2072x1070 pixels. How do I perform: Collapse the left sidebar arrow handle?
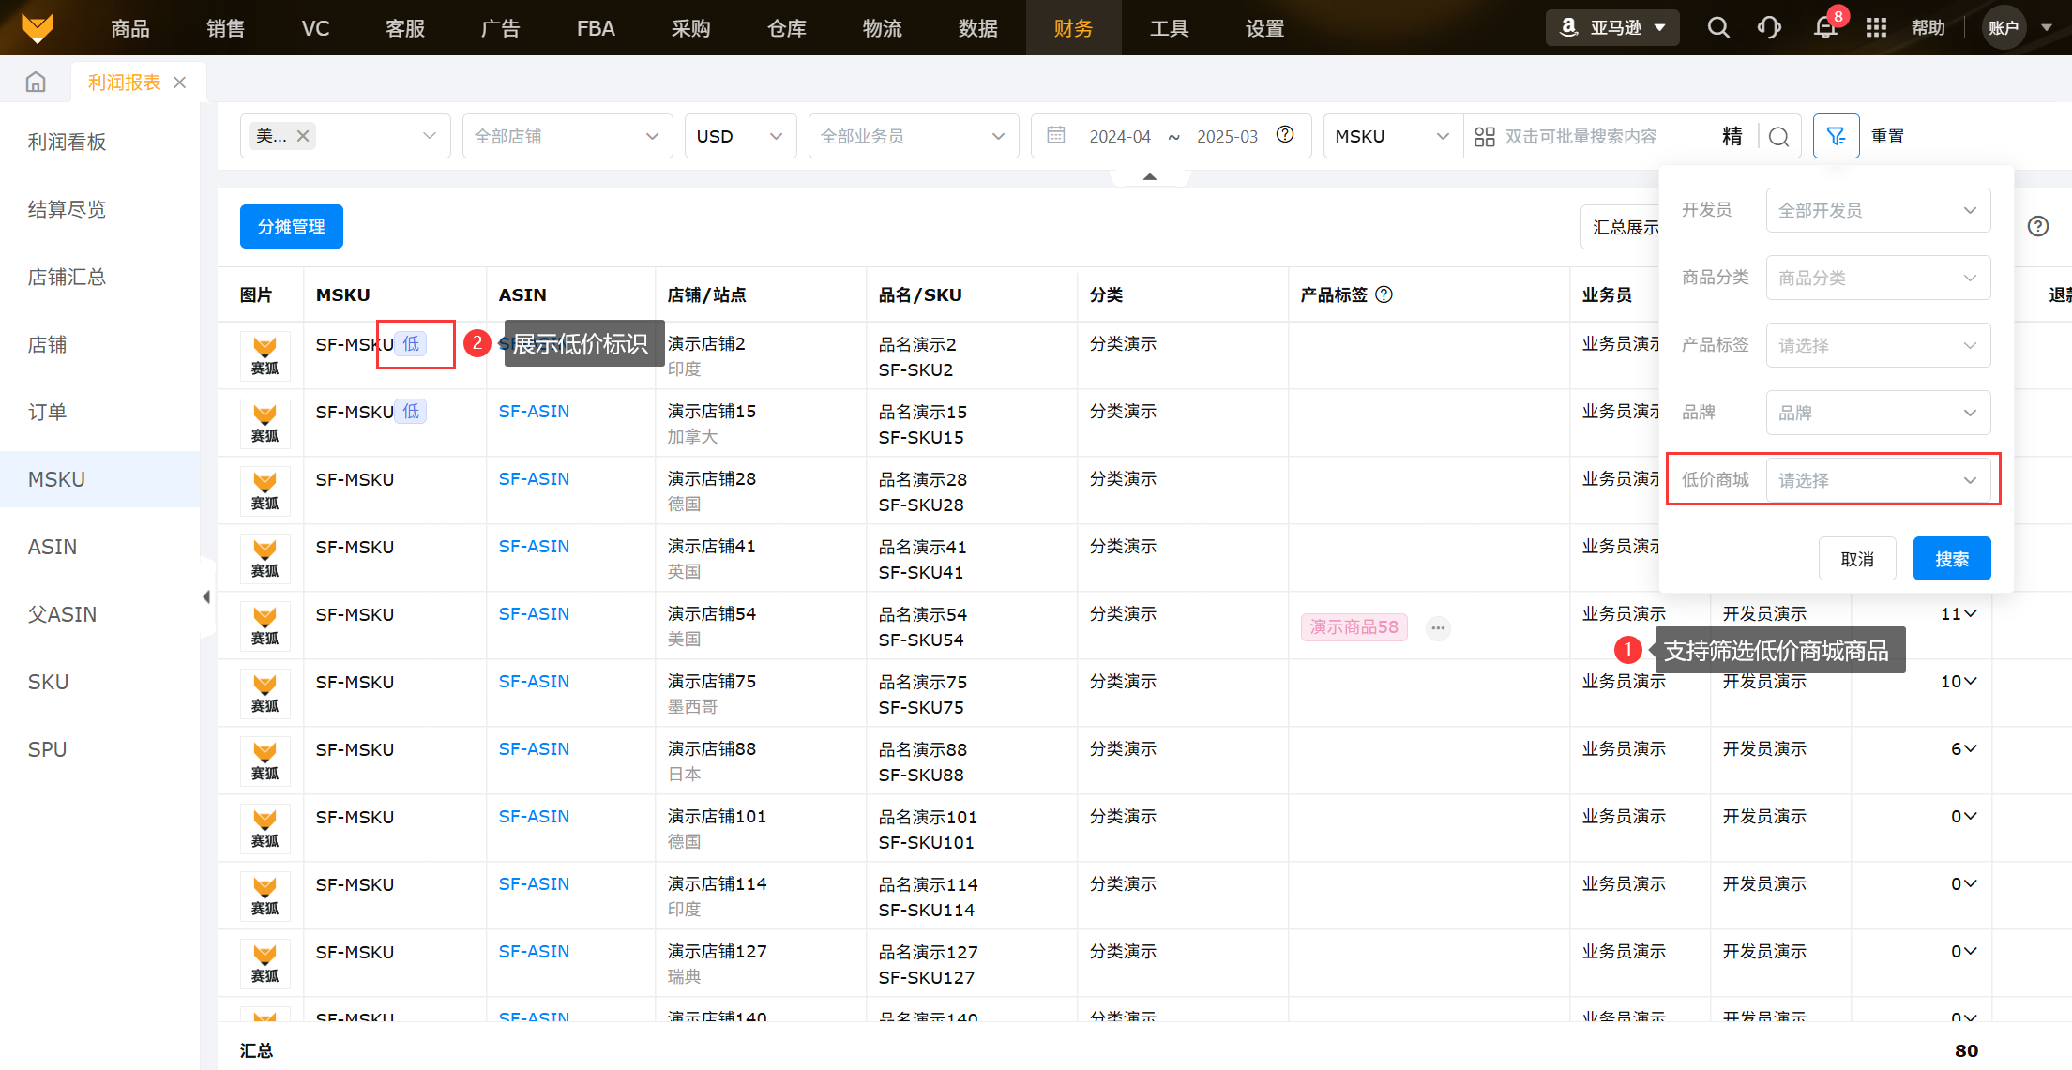(x=205, y=597)
